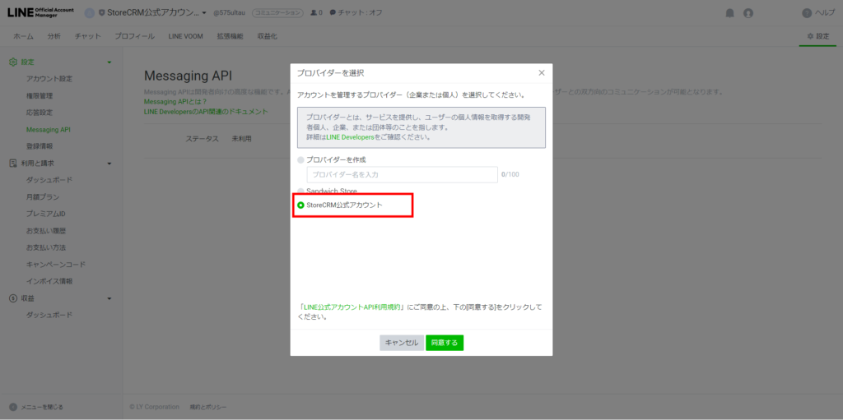Open the user profile avatar icon
The width and height of the screenshot is (843, 420).
[x=748, y=13]
